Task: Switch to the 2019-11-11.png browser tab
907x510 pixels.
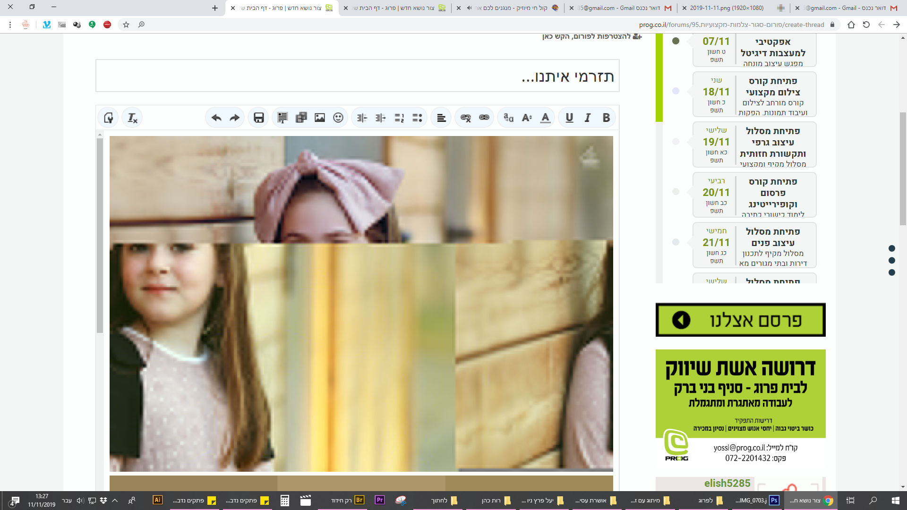Action: (x=727, y=8)
